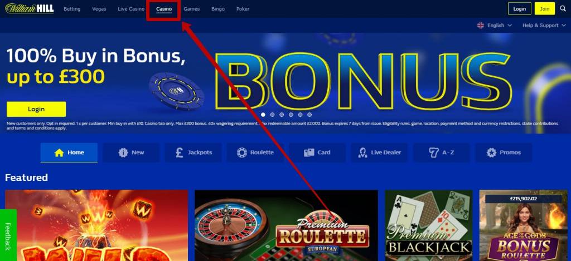
Task: Expand the English language dropdown
Action: [x=495, y=26]
